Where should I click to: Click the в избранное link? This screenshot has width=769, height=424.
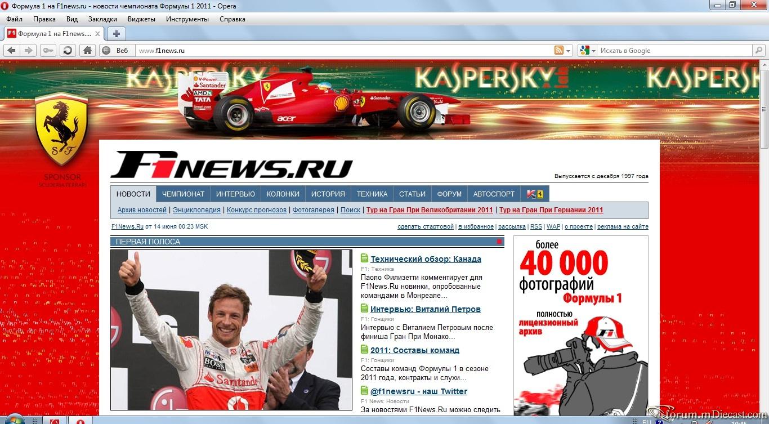click(x=476, y=226)
